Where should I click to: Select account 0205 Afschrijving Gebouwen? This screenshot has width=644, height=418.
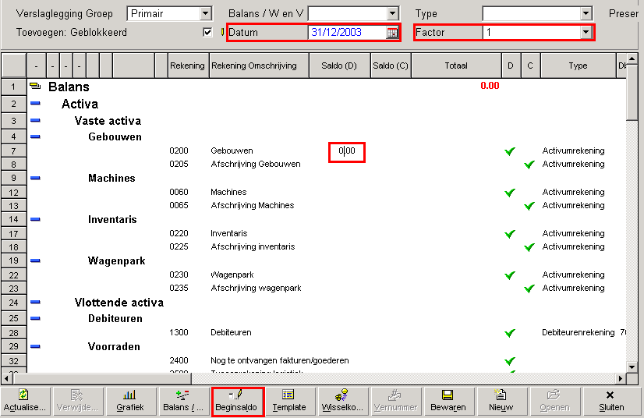coord(256,164)
